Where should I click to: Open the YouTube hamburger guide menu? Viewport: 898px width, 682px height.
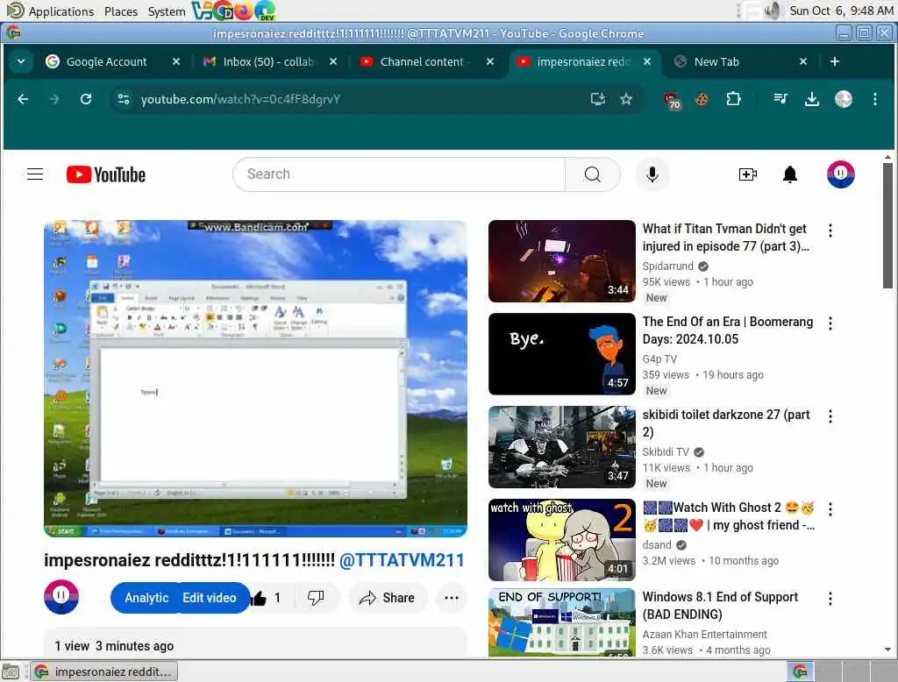click(35, 174)
